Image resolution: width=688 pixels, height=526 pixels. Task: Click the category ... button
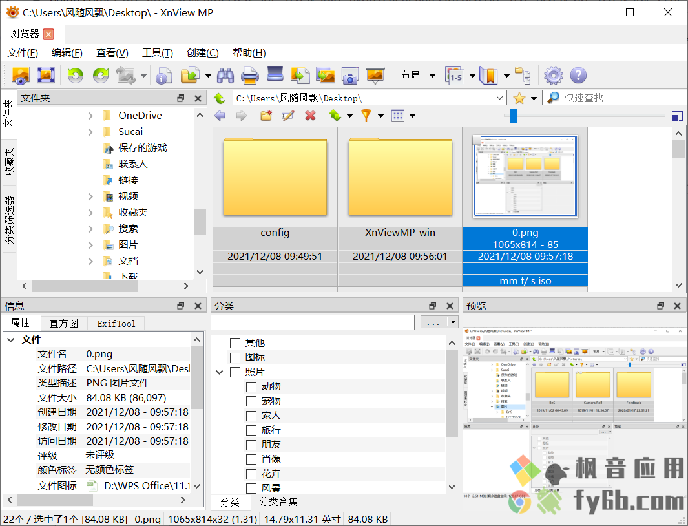click(433, 322)
